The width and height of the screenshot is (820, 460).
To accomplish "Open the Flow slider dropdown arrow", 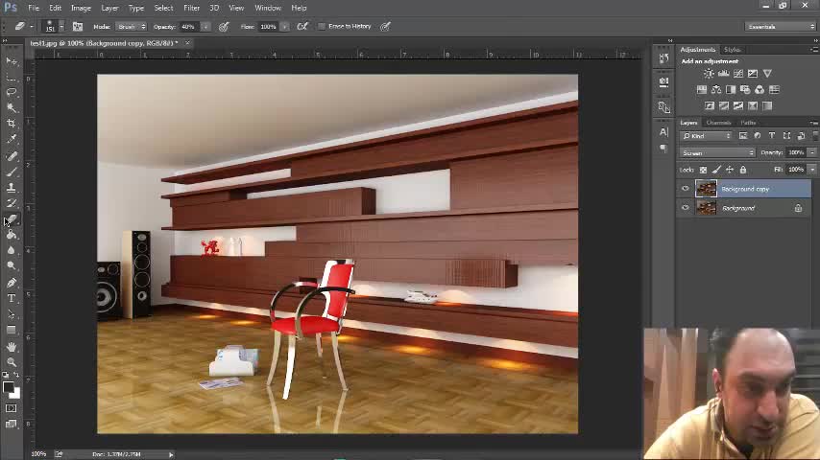I will point(284,27).
